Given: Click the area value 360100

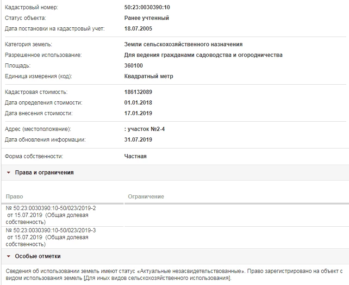Looking at the screenshot, I should [x=134, y=66].
